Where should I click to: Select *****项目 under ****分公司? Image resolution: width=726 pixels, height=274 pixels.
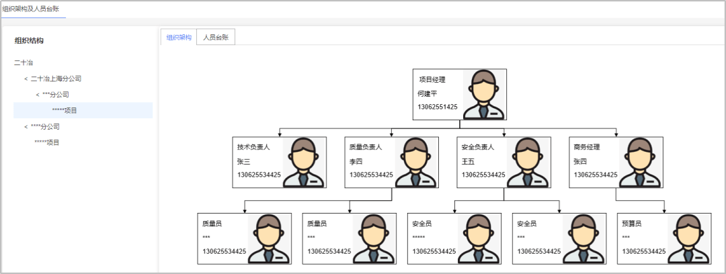[x=47, y=142]
